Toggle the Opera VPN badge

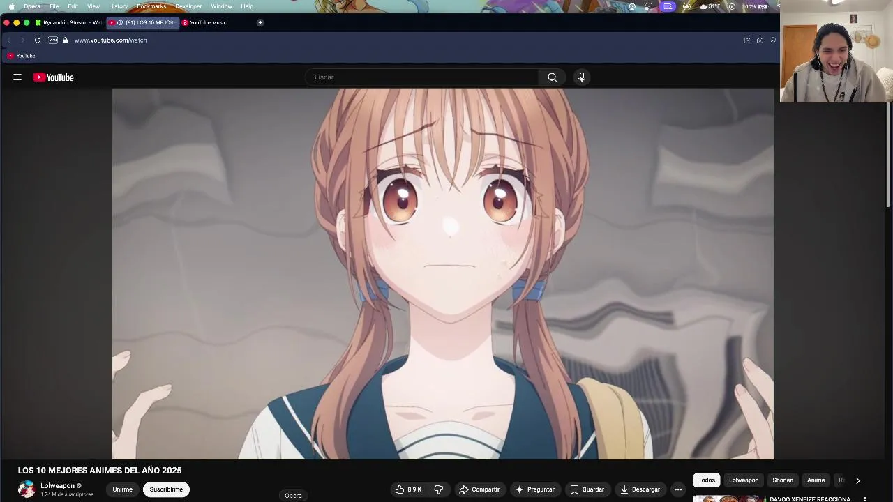pos(53,40)
